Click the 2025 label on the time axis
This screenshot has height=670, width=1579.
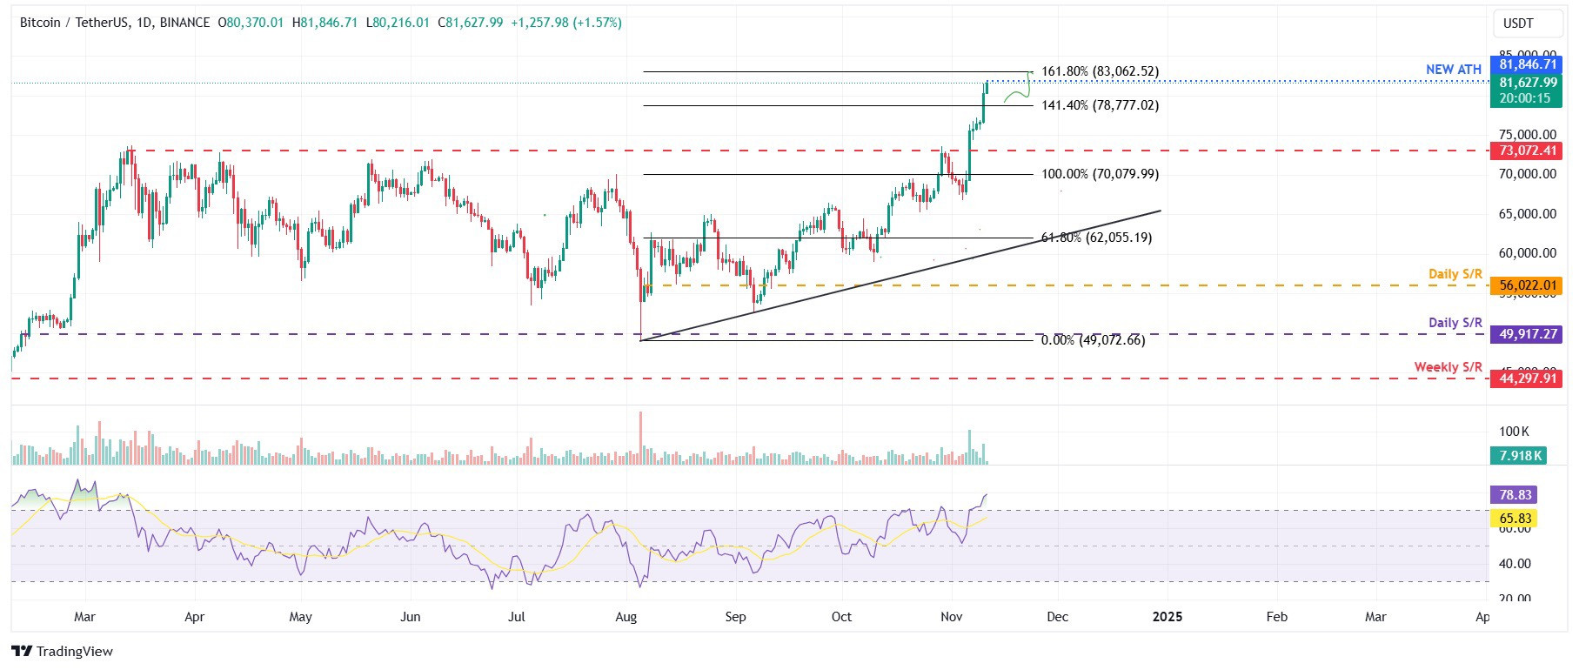[1167, 617]
